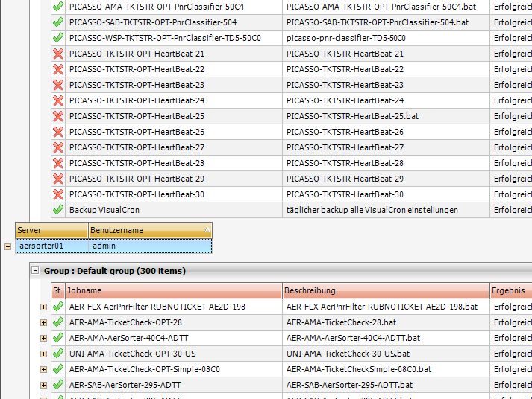Image resolution: width=532 pixels, height=399 pixels.
Task: Expand the AER-AMA-AerSorter-40C4-ADTT job row
Action: coord(43,338)
